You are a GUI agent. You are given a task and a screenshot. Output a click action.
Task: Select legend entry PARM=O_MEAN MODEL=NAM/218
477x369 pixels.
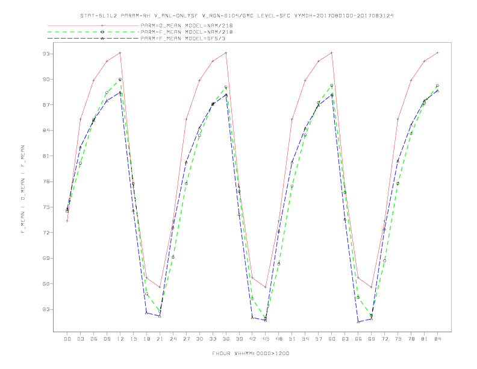click(187, 25)
